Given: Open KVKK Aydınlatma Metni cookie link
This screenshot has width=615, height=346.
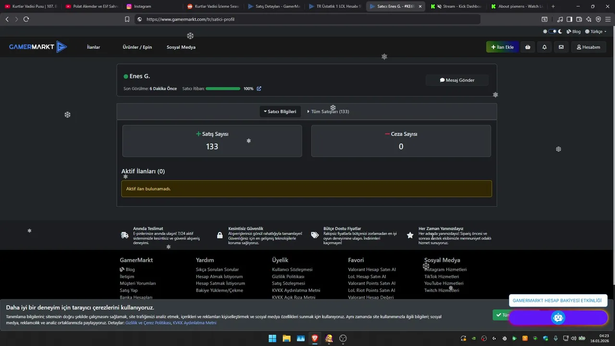Looking at the screenshot, I should click(195, 323).
